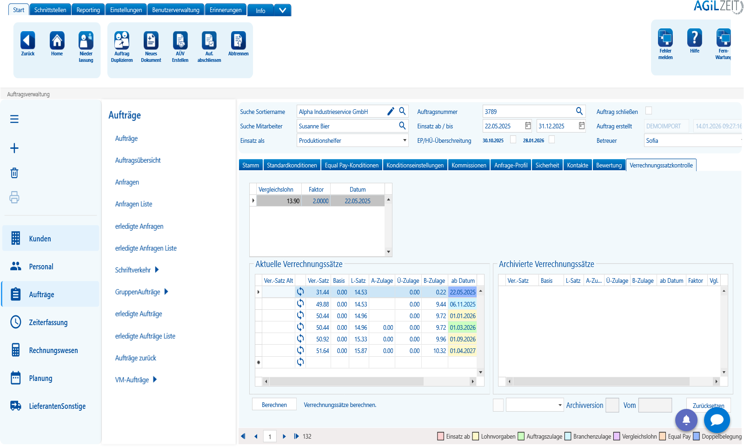Search Auftragsnummer with magnifier icon
744x447 pixels.
pyautogui.click(x=579, y=111)
